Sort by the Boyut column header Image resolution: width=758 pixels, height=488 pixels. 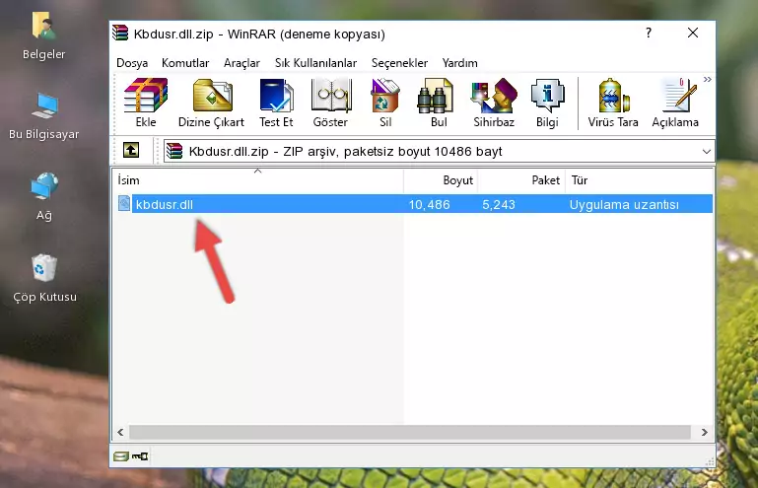click(441, 179)
